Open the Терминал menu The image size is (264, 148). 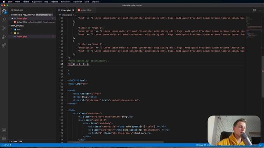pyautogui.click(x=78, y=2)
